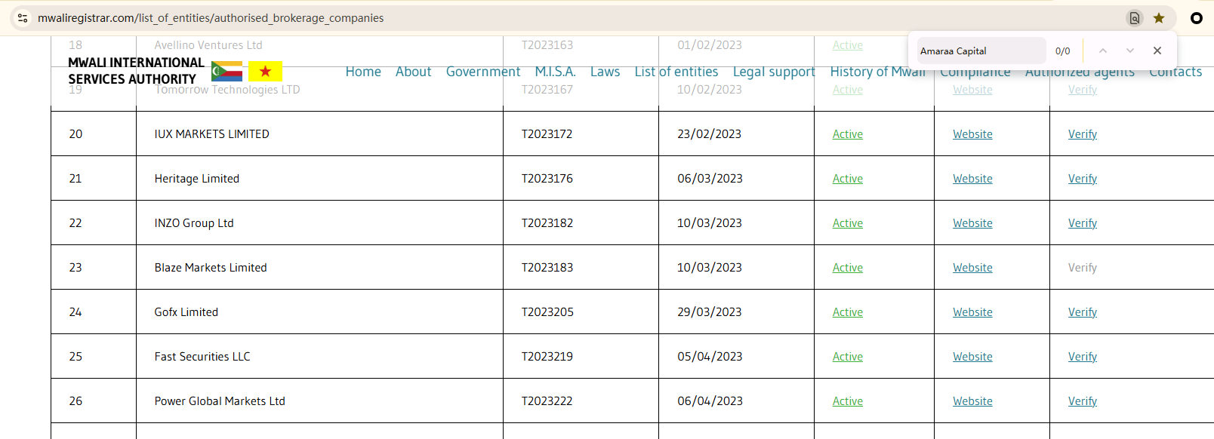Open Active status for Heritage Limited

tap(847, 179)
